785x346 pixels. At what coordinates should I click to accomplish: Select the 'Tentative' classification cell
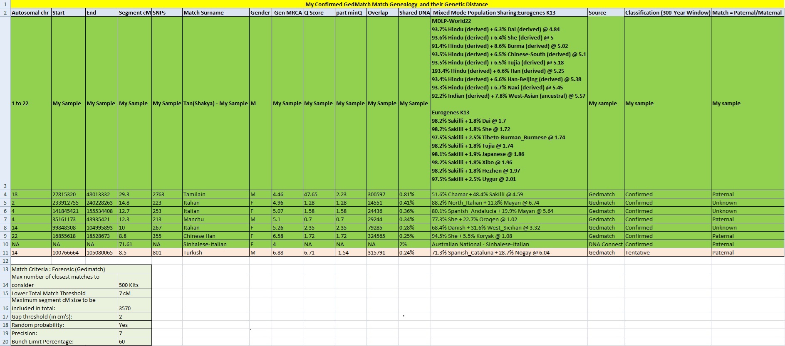[x=668, y=252]
